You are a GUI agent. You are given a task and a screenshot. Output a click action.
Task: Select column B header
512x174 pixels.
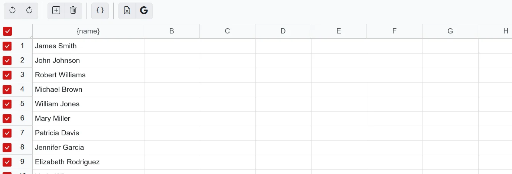[172, 31]
